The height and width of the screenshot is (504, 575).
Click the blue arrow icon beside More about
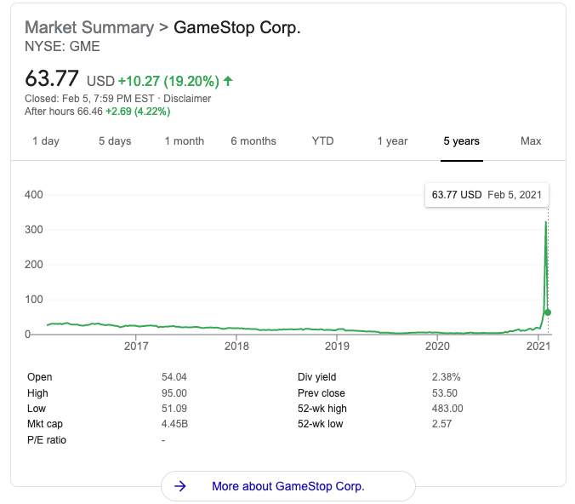[x=180, y=486]
